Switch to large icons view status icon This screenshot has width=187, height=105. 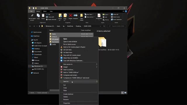coord(125,93)
